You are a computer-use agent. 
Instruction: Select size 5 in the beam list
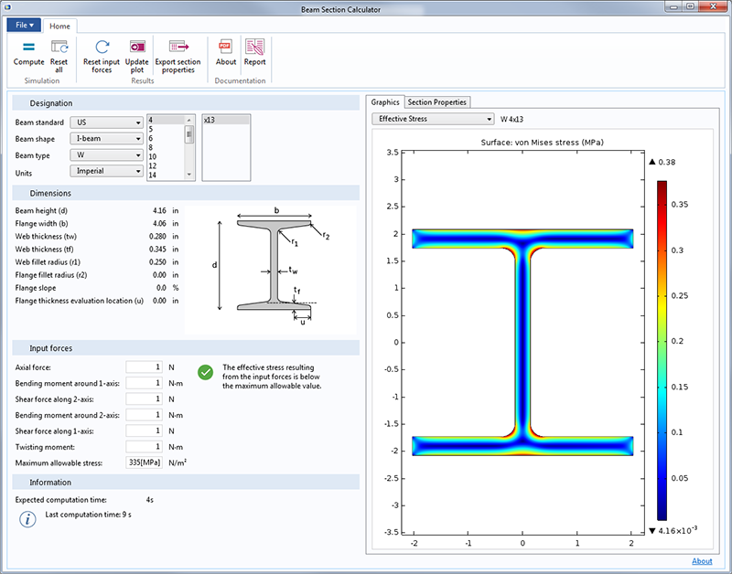(167, 129)
